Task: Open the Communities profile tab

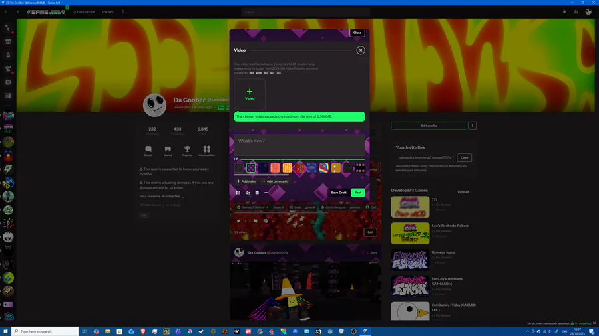Action: tap(207, 151)
